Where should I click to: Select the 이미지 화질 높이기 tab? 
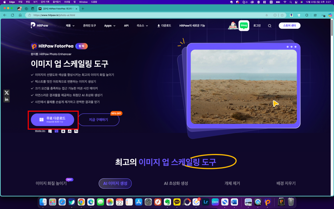51,183
